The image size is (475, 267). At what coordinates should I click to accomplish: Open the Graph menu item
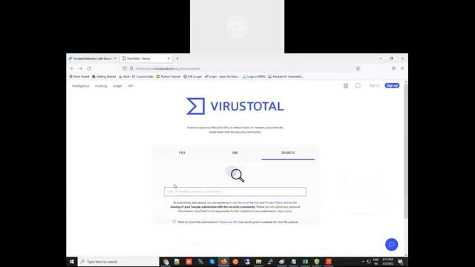(117, 86)
